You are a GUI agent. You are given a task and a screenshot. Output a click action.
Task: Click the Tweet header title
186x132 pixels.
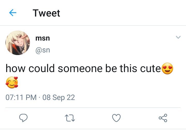coord(47,13)
